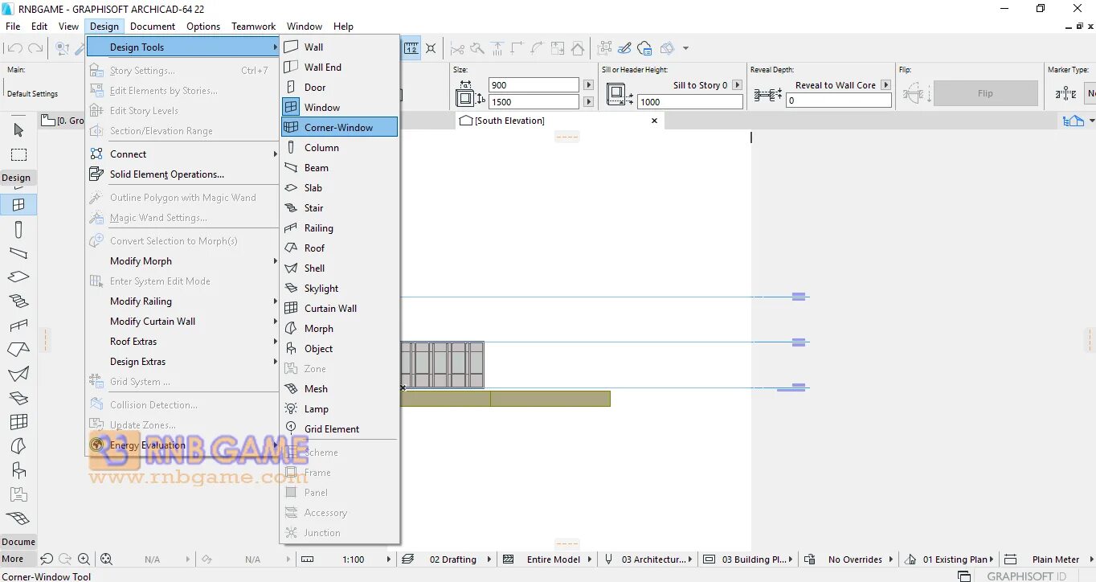Open Reveal to Wall Core dropdown
This screenshot has height=582, width=1096.
[x=885, y=84]
